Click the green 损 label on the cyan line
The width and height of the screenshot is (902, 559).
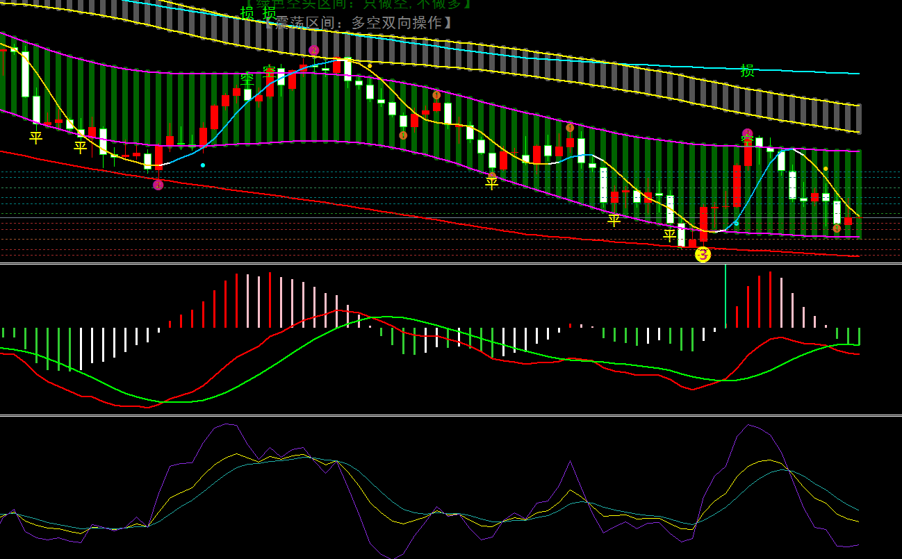point(747,70)
